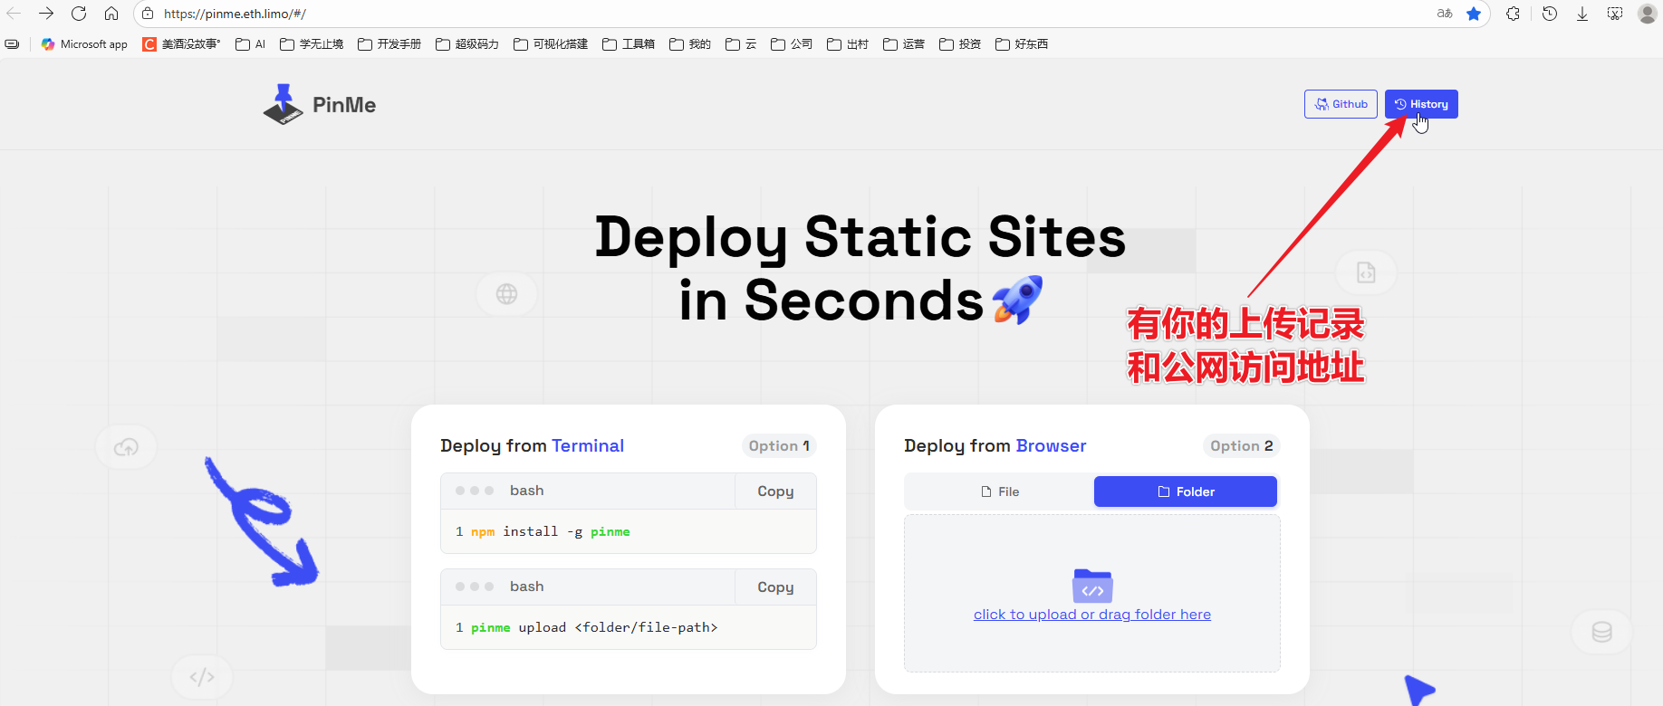Copy the pinme upload command
Image resolution: width=1663 pixels, height=706 pixels.
[775, 587]
